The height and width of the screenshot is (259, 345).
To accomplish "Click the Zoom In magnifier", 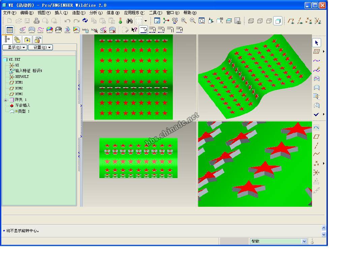I will 184,21.
